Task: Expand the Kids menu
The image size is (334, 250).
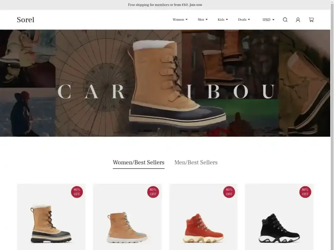Action: click(x=222, y=20)
